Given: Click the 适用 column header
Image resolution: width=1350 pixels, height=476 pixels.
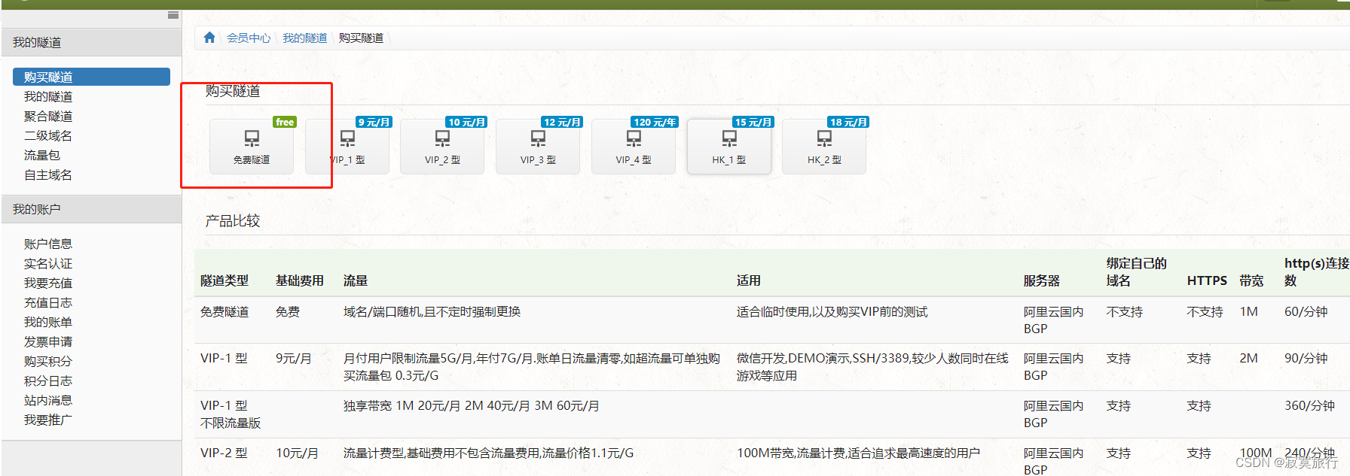Looking at the screenshot, I should click(749, 280).
